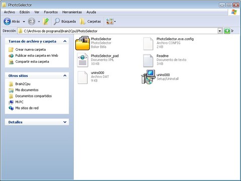The image size is (241, 181).
Task: Open Mis documentos link
Action: tap(27, 90)
